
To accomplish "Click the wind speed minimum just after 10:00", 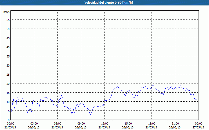I will click(90, 115).
